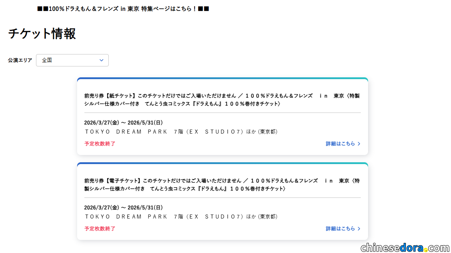Viewport: 451px width, 253px height.
Task: Click the chevron arrow in the 全国 selector
Action: (101, 60)
